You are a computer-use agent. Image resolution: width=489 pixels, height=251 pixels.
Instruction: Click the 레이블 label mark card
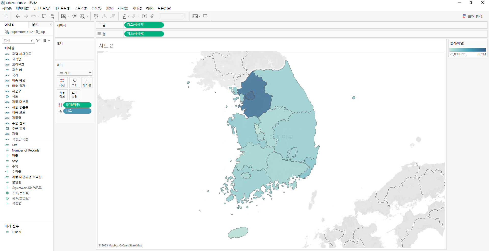coord(87,82)
